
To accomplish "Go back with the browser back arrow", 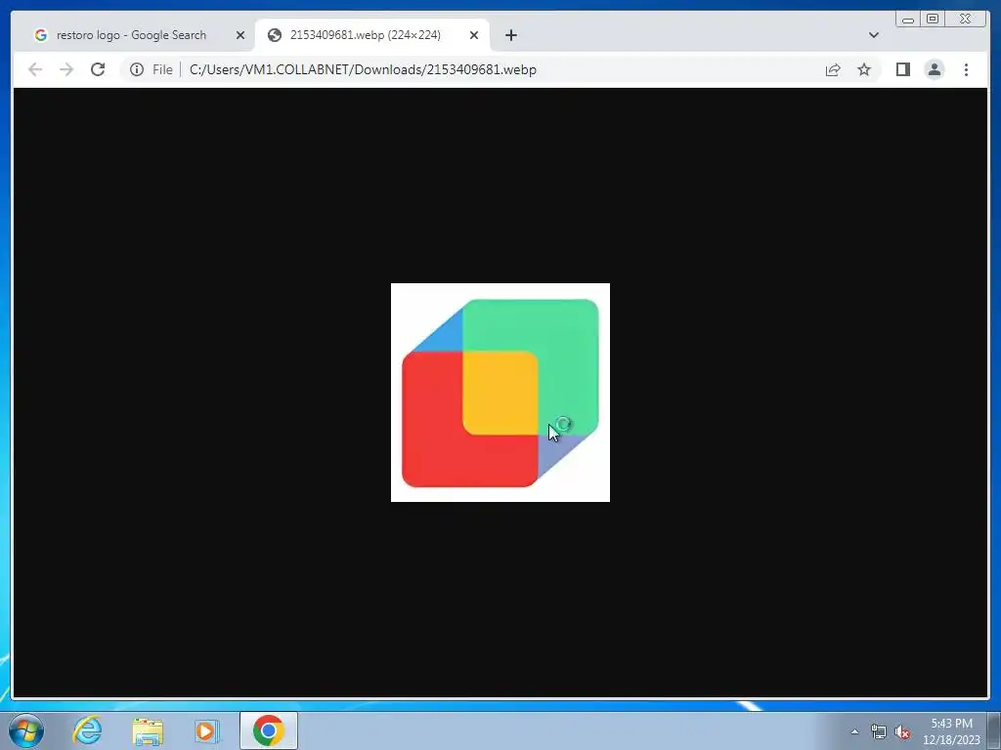I will click(35, 69).
